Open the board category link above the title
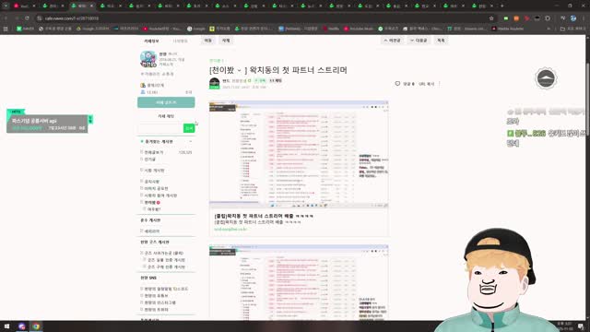The width and height of the screenshot is (590, 332). coord(217,60)
